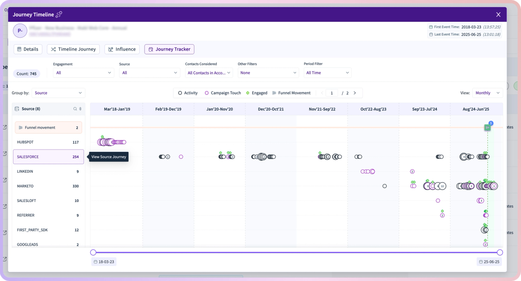The width and height of the screenshot is (521, 281).
Task: Click the journey icon next to the Journey Timeline title
Action: [x=59, y=14]
